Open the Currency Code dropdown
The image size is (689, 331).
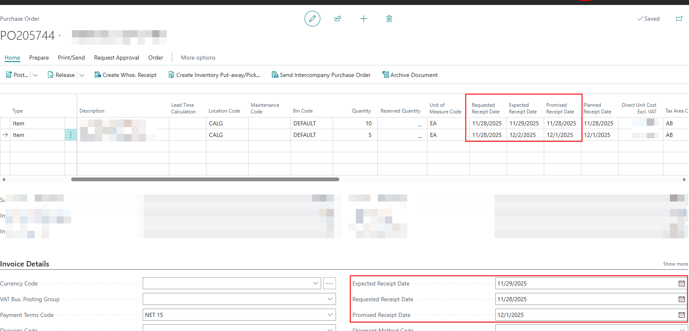(x=315, y=283)
